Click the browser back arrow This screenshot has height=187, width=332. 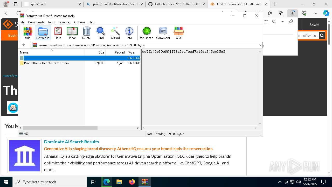tap(7, 13)
